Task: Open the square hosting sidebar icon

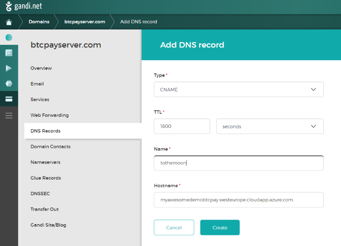Action: point(9,53)
